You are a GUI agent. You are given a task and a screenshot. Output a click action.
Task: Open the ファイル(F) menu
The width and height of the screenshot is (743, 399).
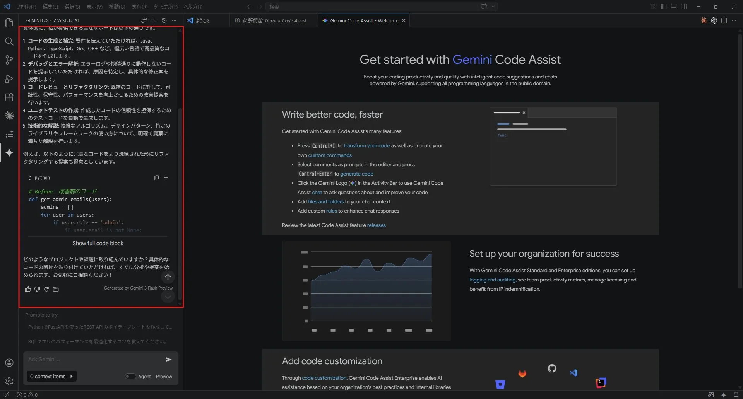pyautogui.click(x=26, y=7)
